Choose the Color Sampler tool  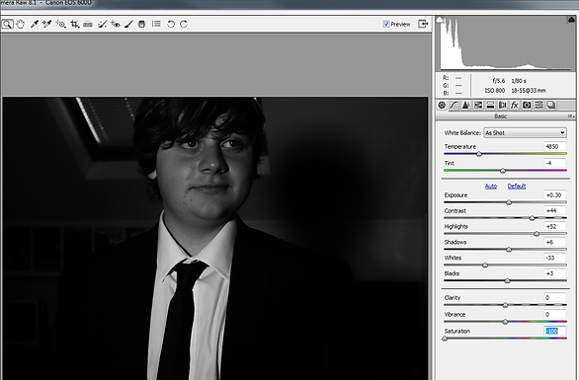[x=46, y=24]
